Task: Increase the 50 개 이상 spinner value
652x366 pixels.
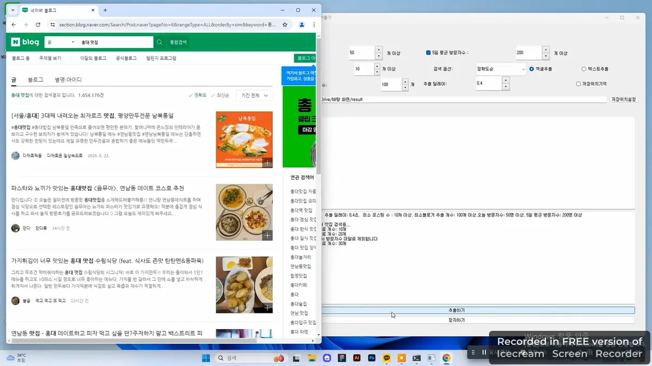Action: (x=379, y=50)
